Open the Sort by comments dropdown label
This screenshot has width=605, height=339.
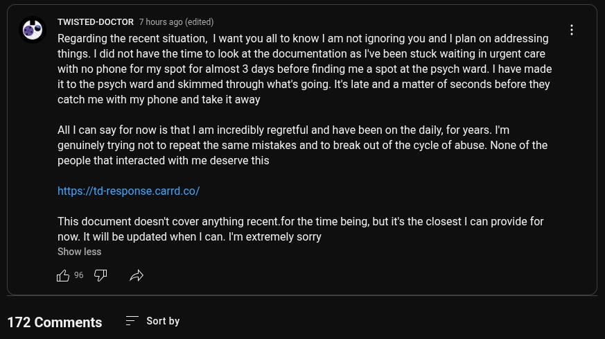[x=163, y=321]
